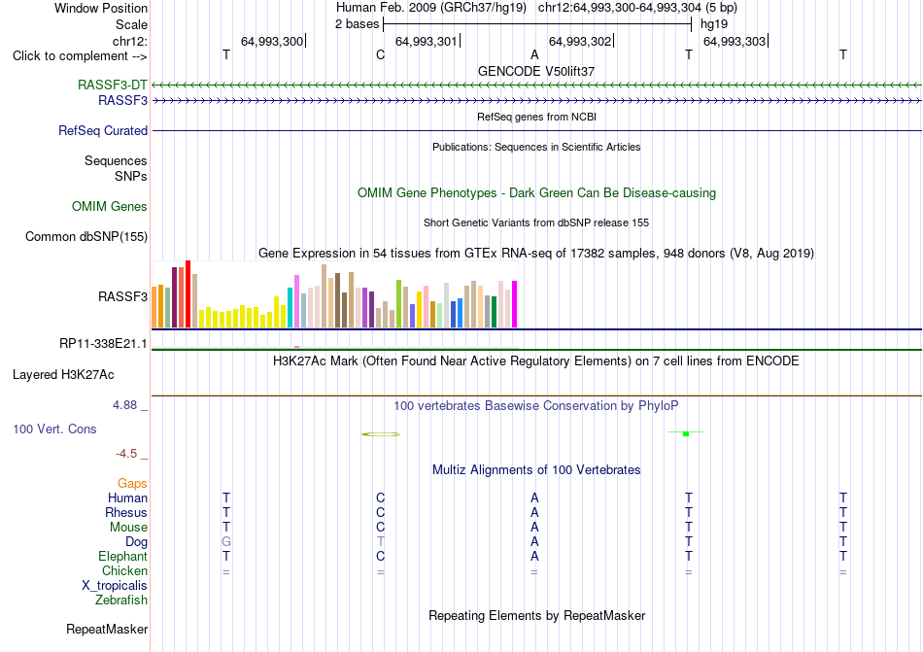The width and height of the screenshot is (923, 652).
Task: Select the Rhesus species row label
Action: point(126,512)
